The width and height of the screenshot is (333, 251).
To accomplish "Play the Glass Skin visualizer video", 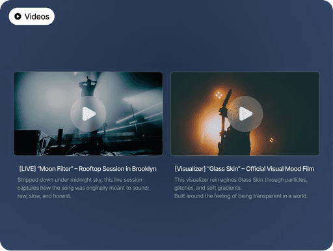I will [x=245, y=113].
